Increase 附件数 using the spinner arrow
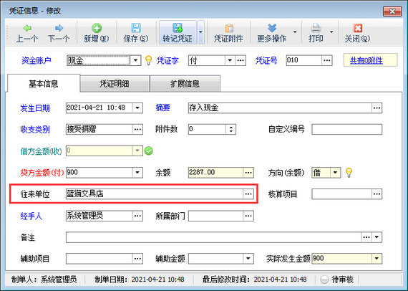This screenshot has width=408, height=291. pyautogui.click(x=230, y=127)
